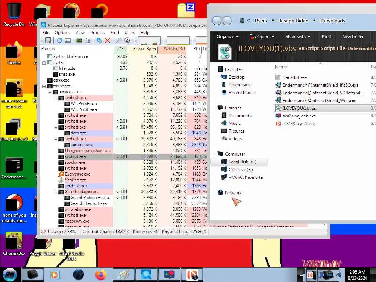Collapse the svchost.exe node above dwm.exe
This screenshot has height=282, width=376.
56,127
